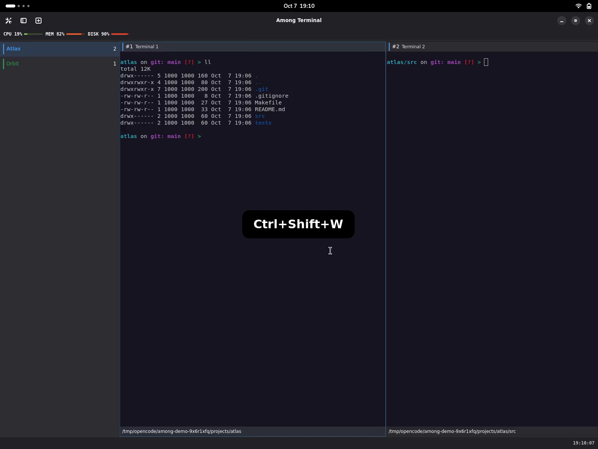Click the CPU usage bar
This screenshot has width=598, height=449.
coord(33,34)
